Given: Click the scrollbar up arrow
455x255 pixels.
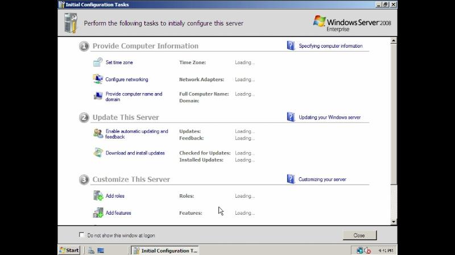Looking at the screenshot, I should tap(394, 40).
